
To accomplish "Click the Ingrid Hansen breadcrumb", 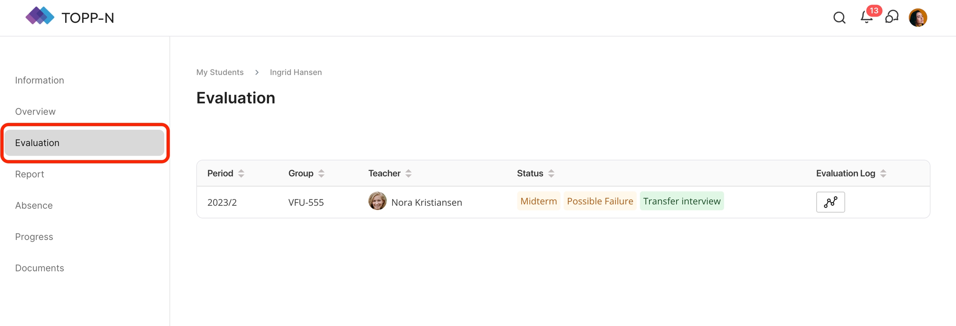I will [295, 72].
